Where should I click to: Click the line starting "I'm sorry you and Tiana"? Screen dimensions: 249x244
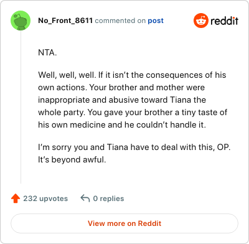tap(134, 148)
